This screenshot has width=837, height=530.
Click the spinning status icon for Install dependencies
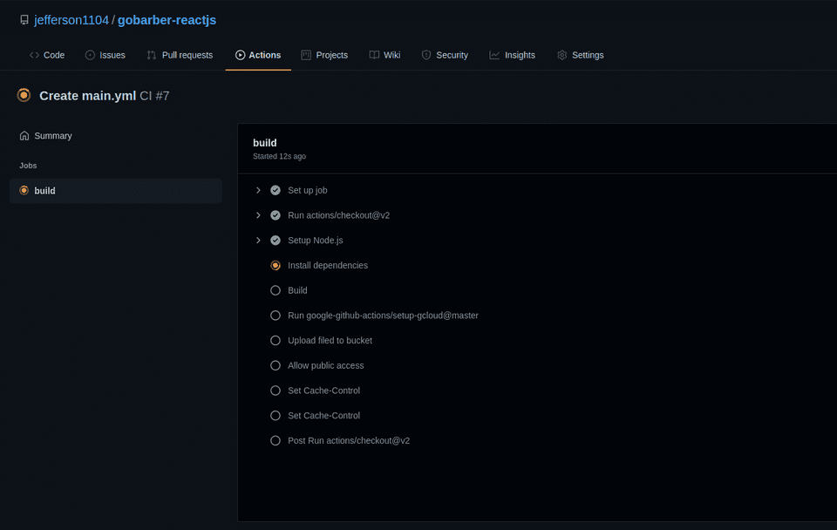pos(276,265)
